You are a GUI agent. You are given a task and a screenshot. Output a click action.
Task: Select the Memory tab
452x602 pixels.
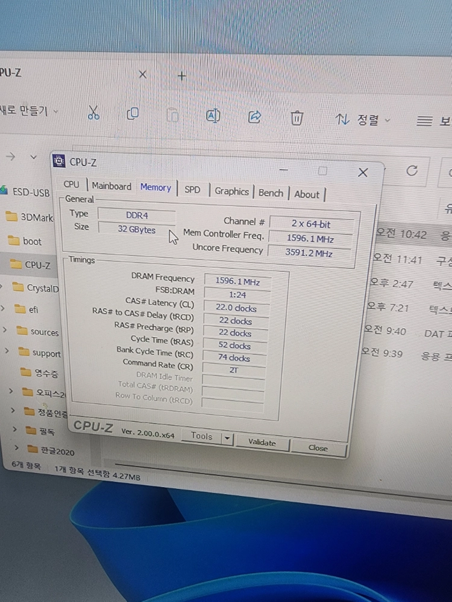pyautogui.click(x=155, y=187)
